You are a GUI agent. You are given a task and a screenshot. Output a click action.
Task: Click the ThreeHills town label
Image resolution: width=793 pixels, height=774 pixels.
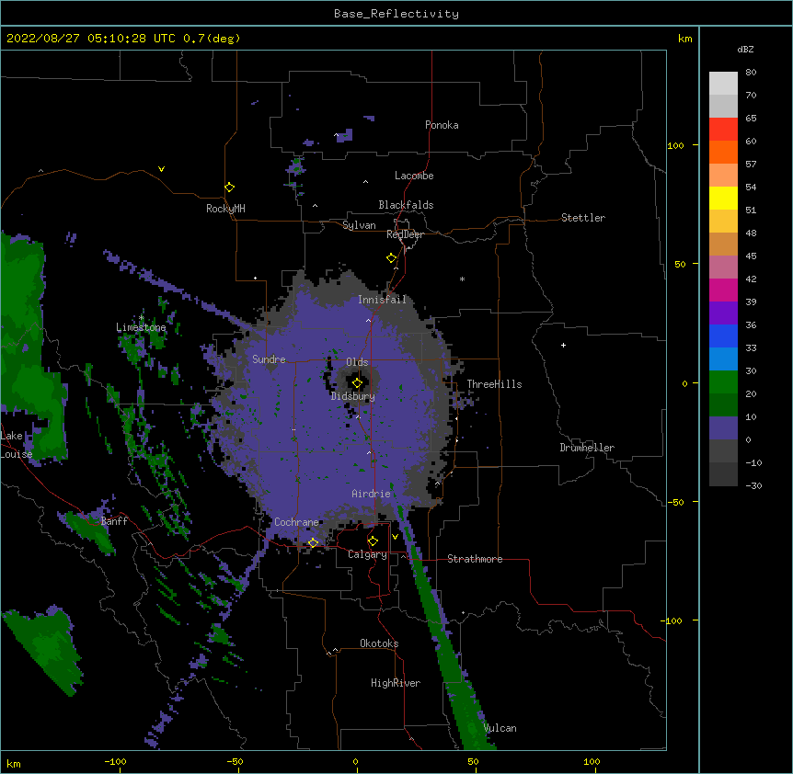(494, 384)
